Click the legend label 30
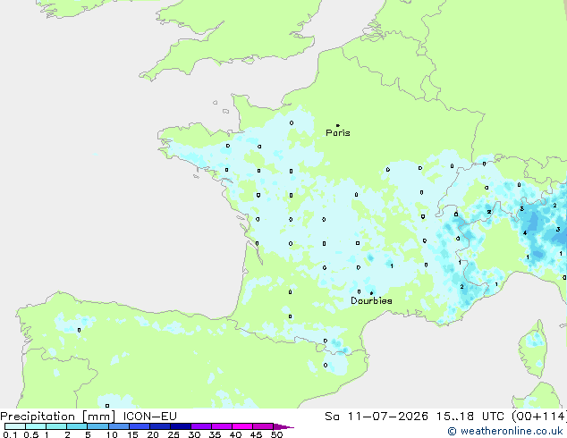The height and width of the screenshot is (438, 567). click(x=194, y=434)
